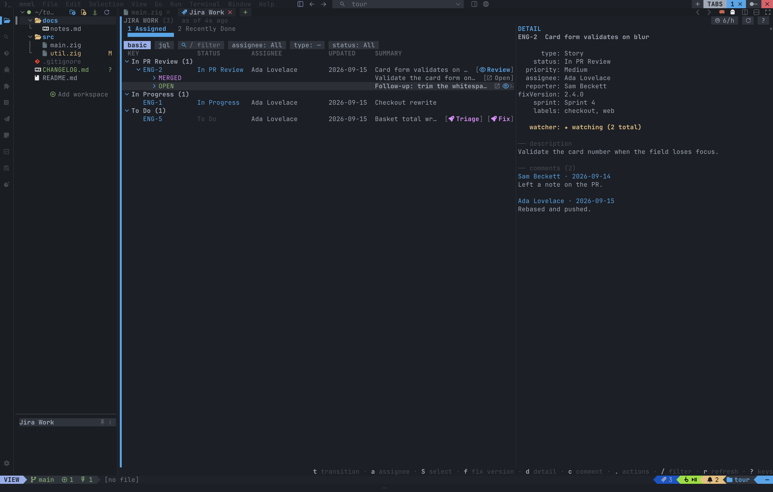Click the Jira count 3 status bar item
Screen dimensions: 773x492
point(667,479)
